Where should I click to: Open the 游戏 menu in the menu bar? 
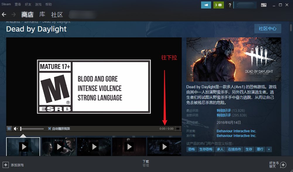click(38, 4)
